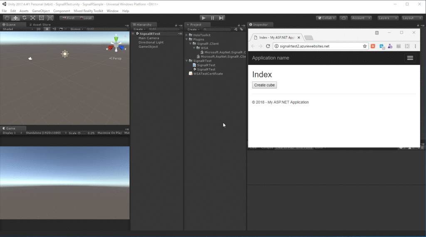Open the Unity cloud services button
The width and height of the screenshot is (426, 237).
point(343,18)
